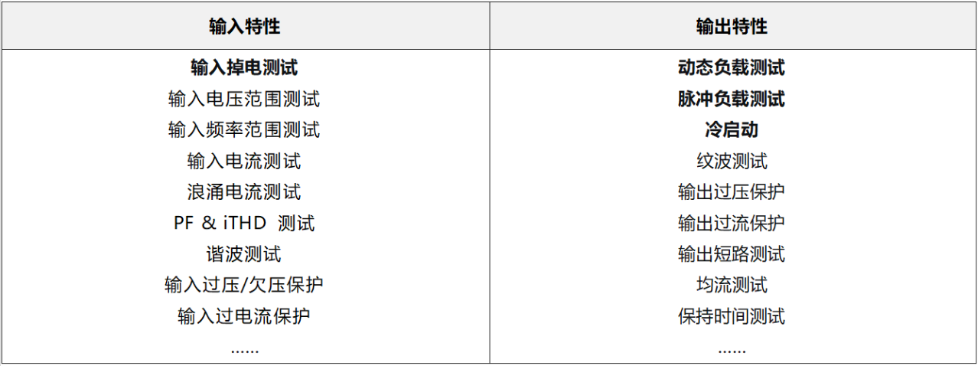Select the bold 动态负载测试 entry
This screenshot has height=366, width=978.
[732, 67]
